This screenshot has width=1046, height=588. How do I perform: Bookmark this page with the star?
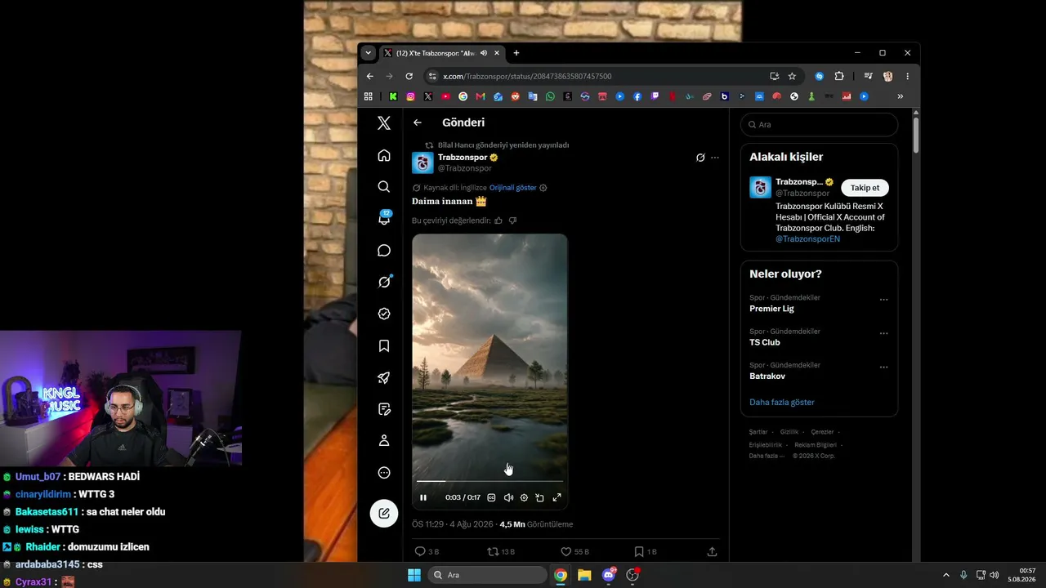click(792, 76)
